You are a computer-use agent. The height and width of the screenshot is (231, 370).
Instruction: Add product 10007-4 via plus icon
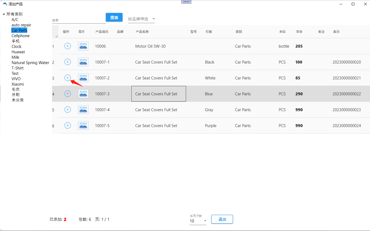[68, 110]
